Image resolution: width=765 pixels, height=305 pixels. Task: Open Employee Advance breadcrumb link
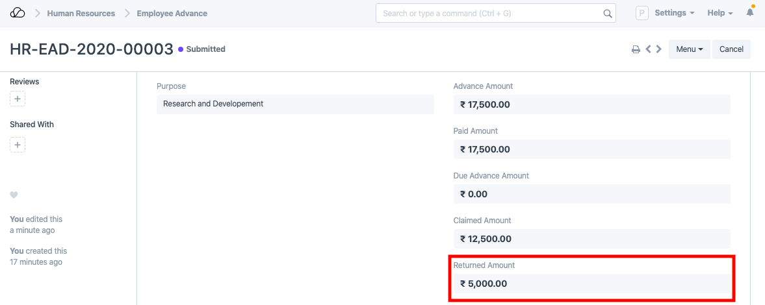click(172, 13)
